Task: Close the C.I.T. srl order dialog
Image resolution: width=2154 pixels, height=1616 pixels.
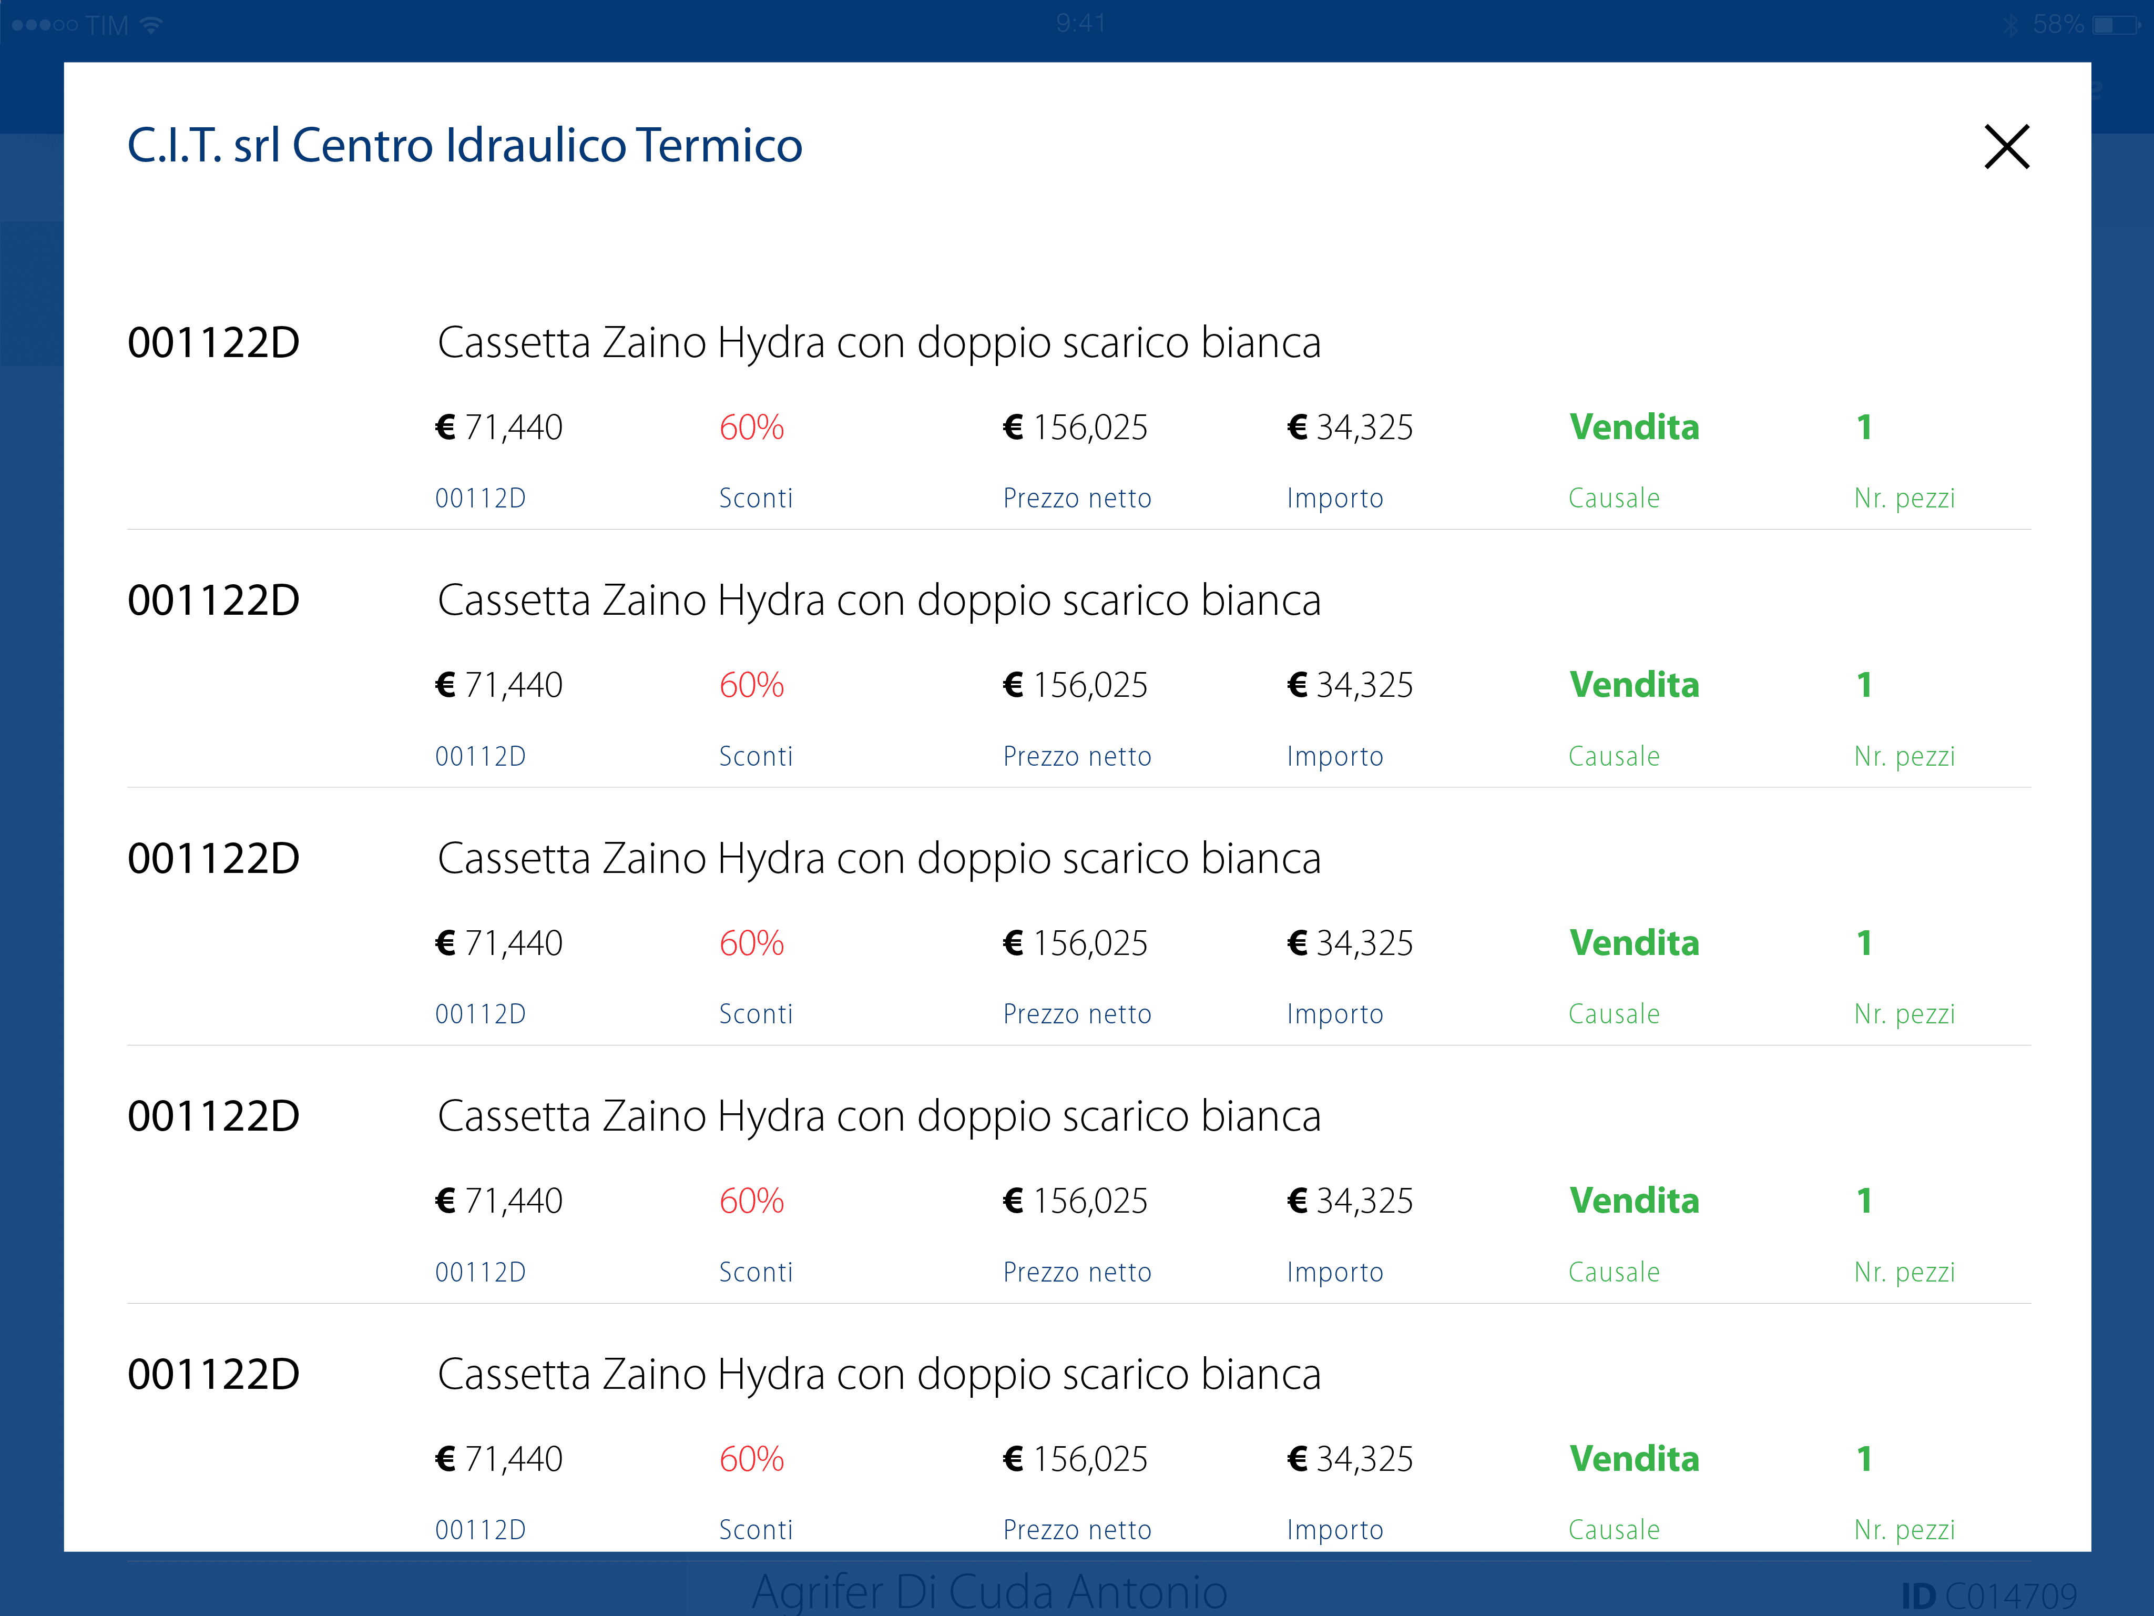Action: pyautogui.click(x=2007, y=146)
